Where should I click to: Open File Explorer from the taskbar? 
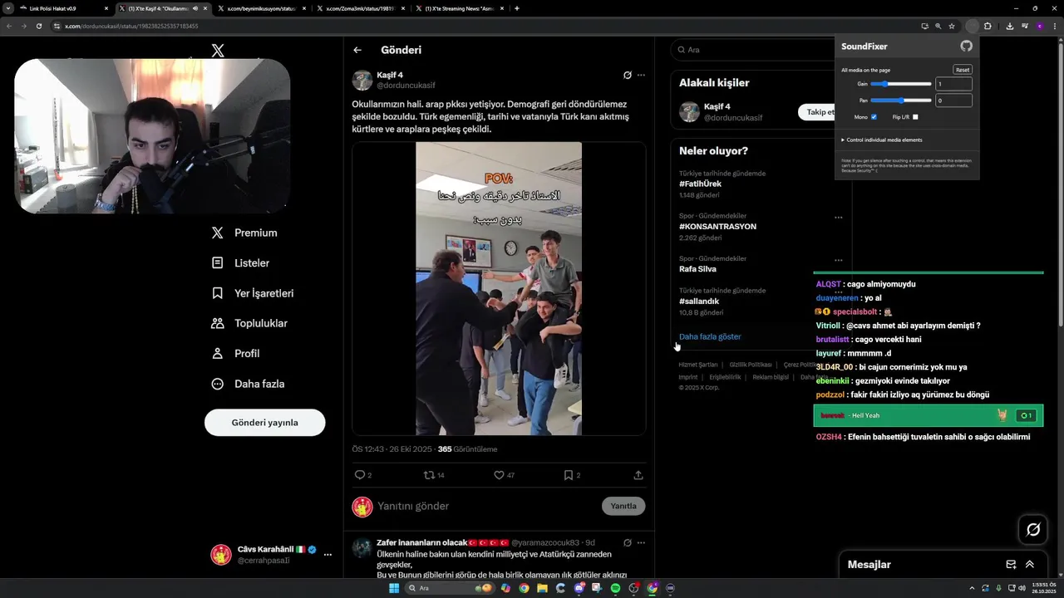[542, 588]
